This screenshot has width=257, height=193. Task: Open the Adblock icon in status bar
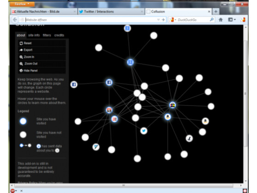click(12, 191)
